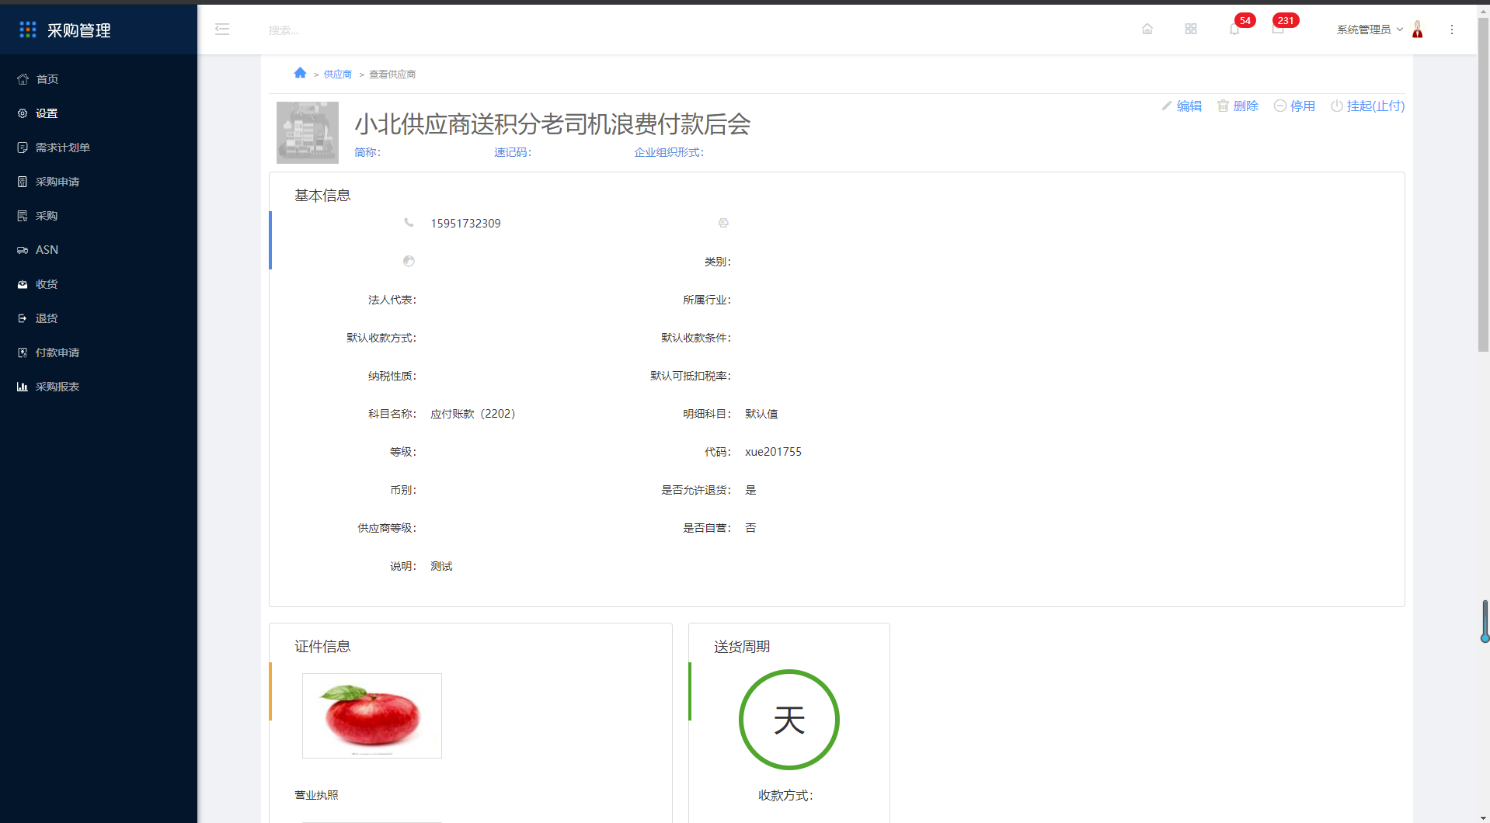Click the 测试 description value

[x=441, y=566]
